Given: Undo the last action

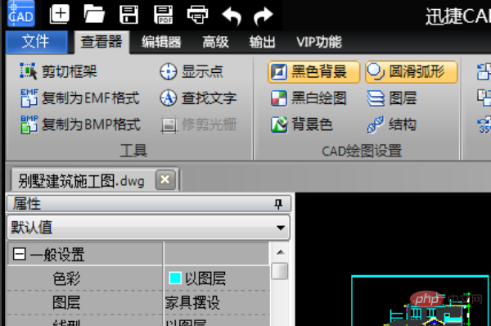Looking at the screenshot, I should pyautogui.click(x=232, y=16).
